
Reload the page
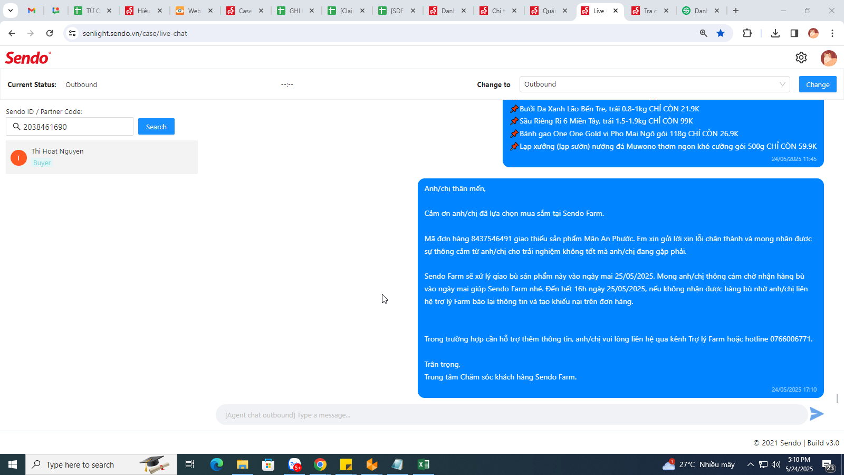click(x=50, y=33)
